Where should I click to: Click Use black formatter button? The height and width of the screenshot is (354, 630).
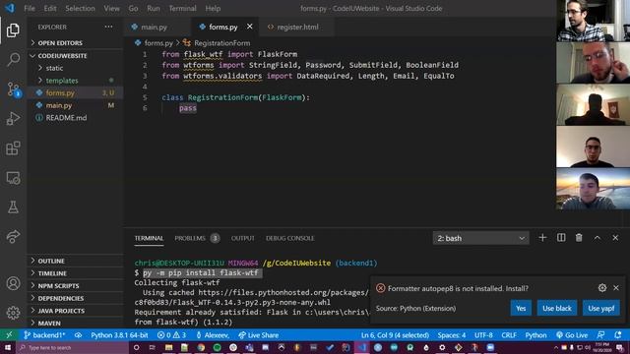(x=557, y=308)
